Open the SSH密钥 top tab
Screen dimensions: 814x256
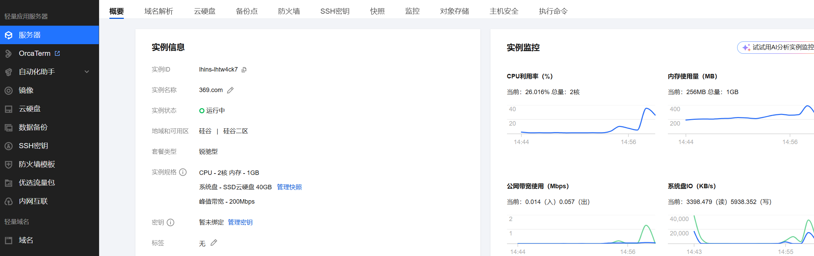tap(335, 11)
